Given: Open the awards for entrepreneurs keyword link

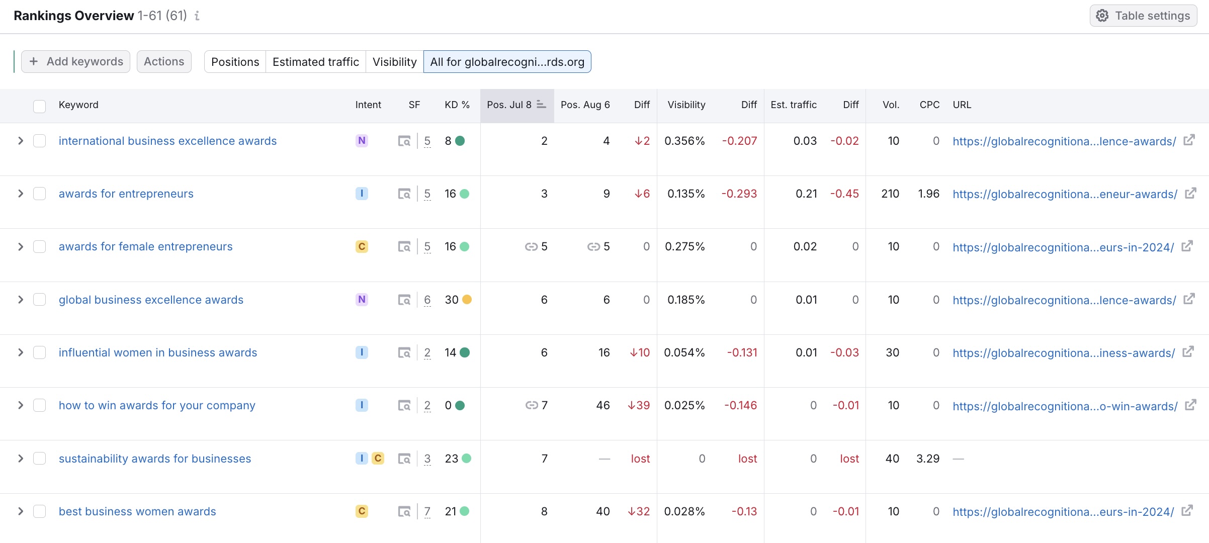Looking at the screenshot, I should 126,194.
